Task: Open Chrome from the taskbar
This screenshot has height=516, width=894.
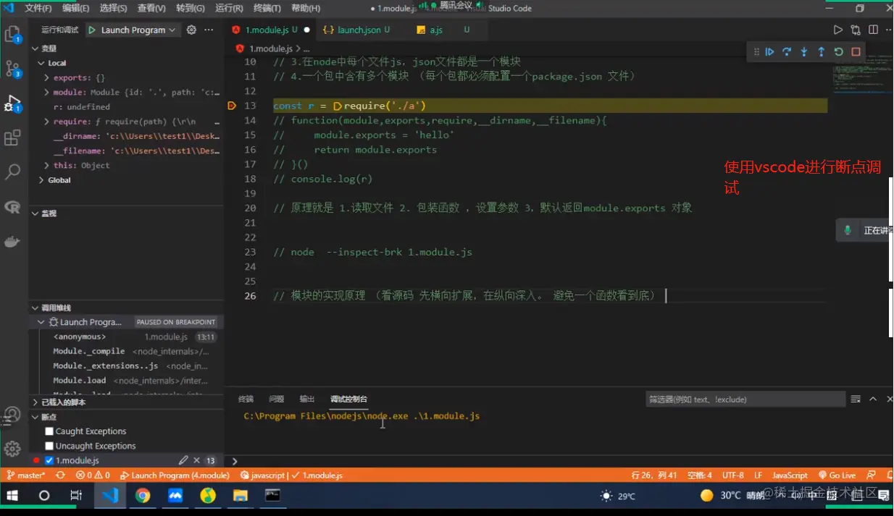Action: pos(143,496)
